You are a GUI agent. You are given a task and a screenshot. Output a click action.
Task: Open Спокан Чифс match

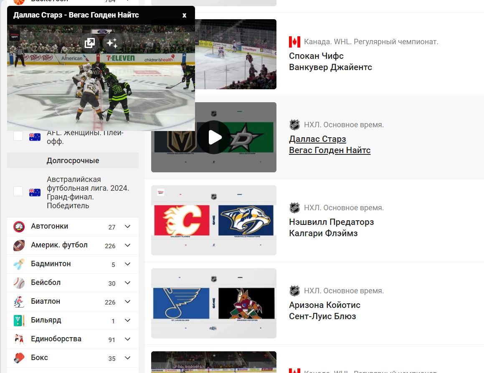(x=316, y=56)
